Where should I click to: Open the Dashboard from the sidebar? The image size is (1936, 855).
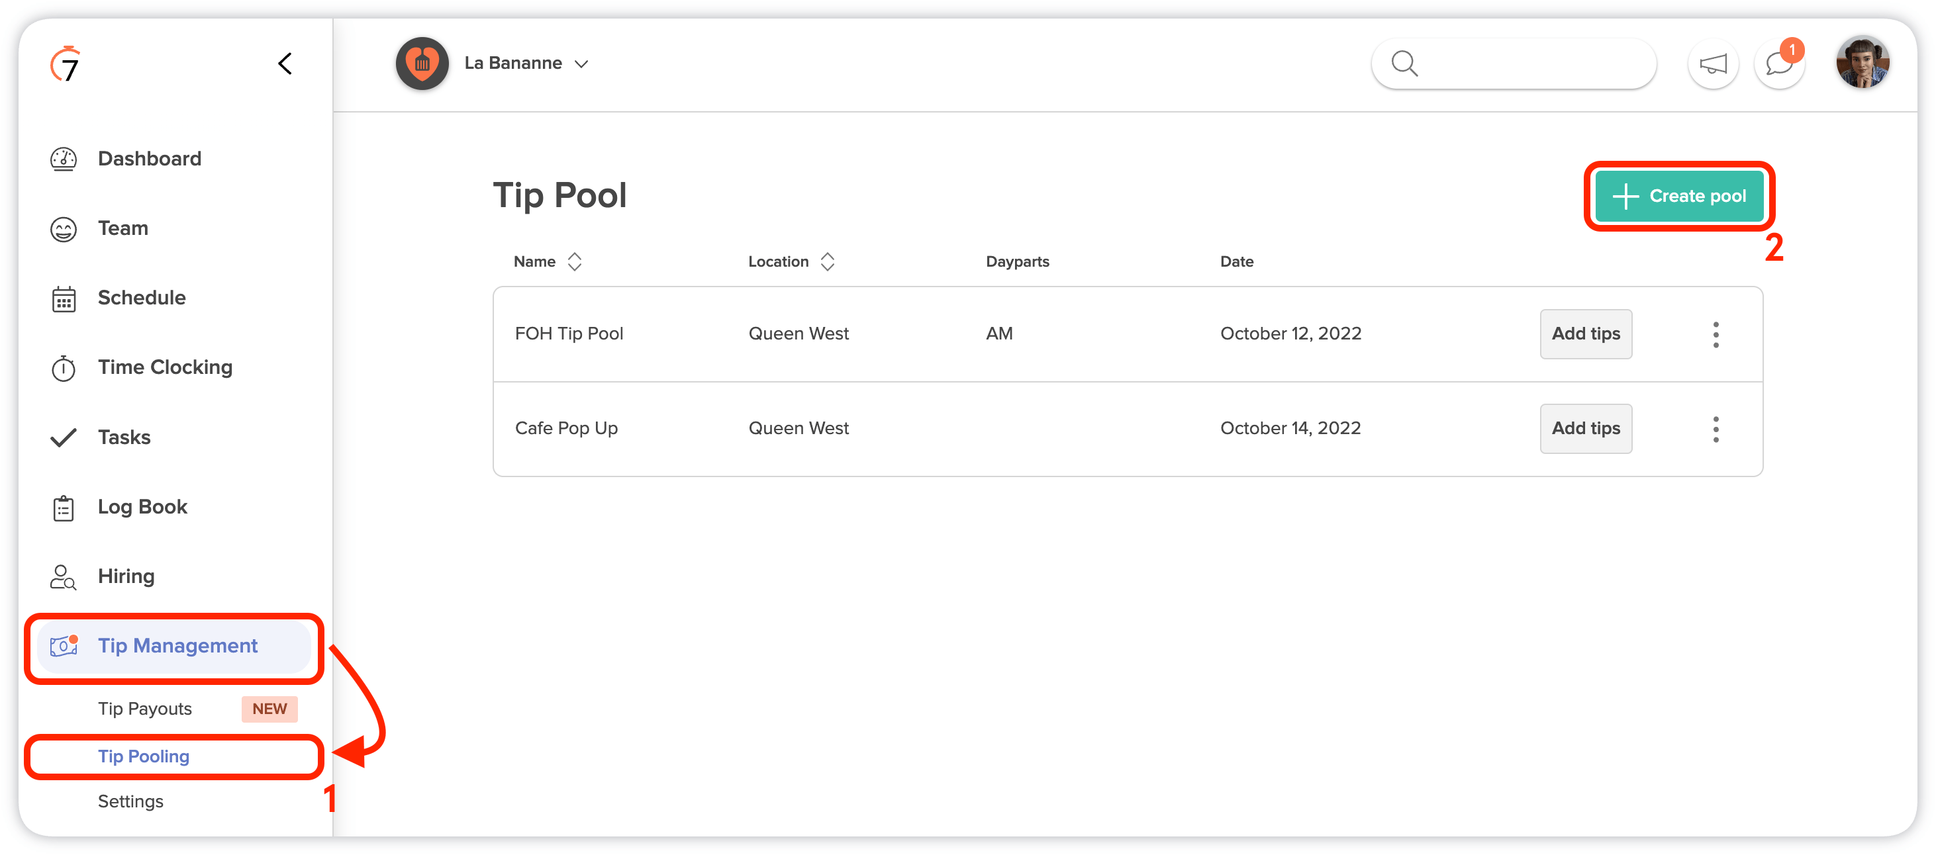65,159
